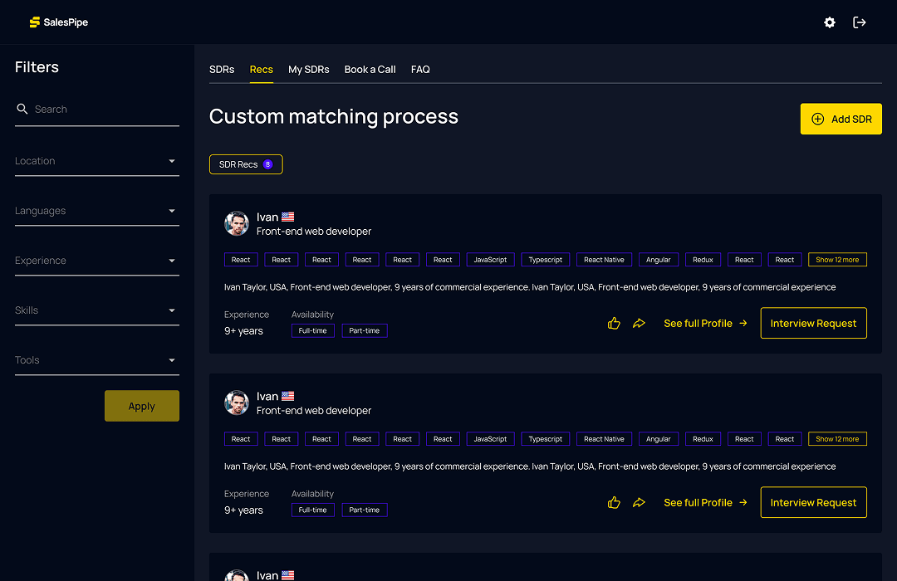Click the SalesPipe logo
Viewport: 897px width, 581px height.
(58, 22)
